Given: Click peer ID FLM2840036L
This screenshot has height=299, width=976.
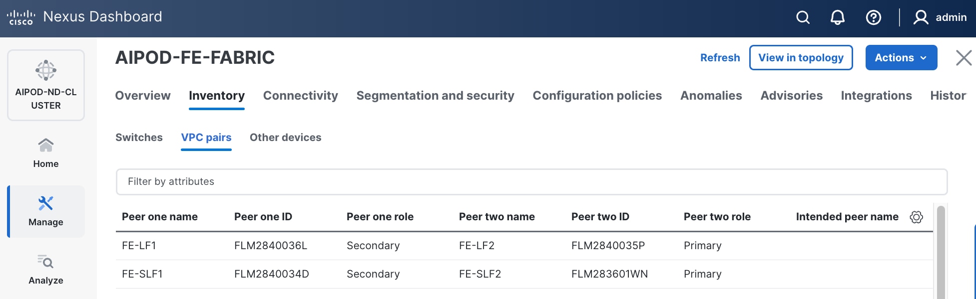Looking at the screenshot, I should click(271, 246).
